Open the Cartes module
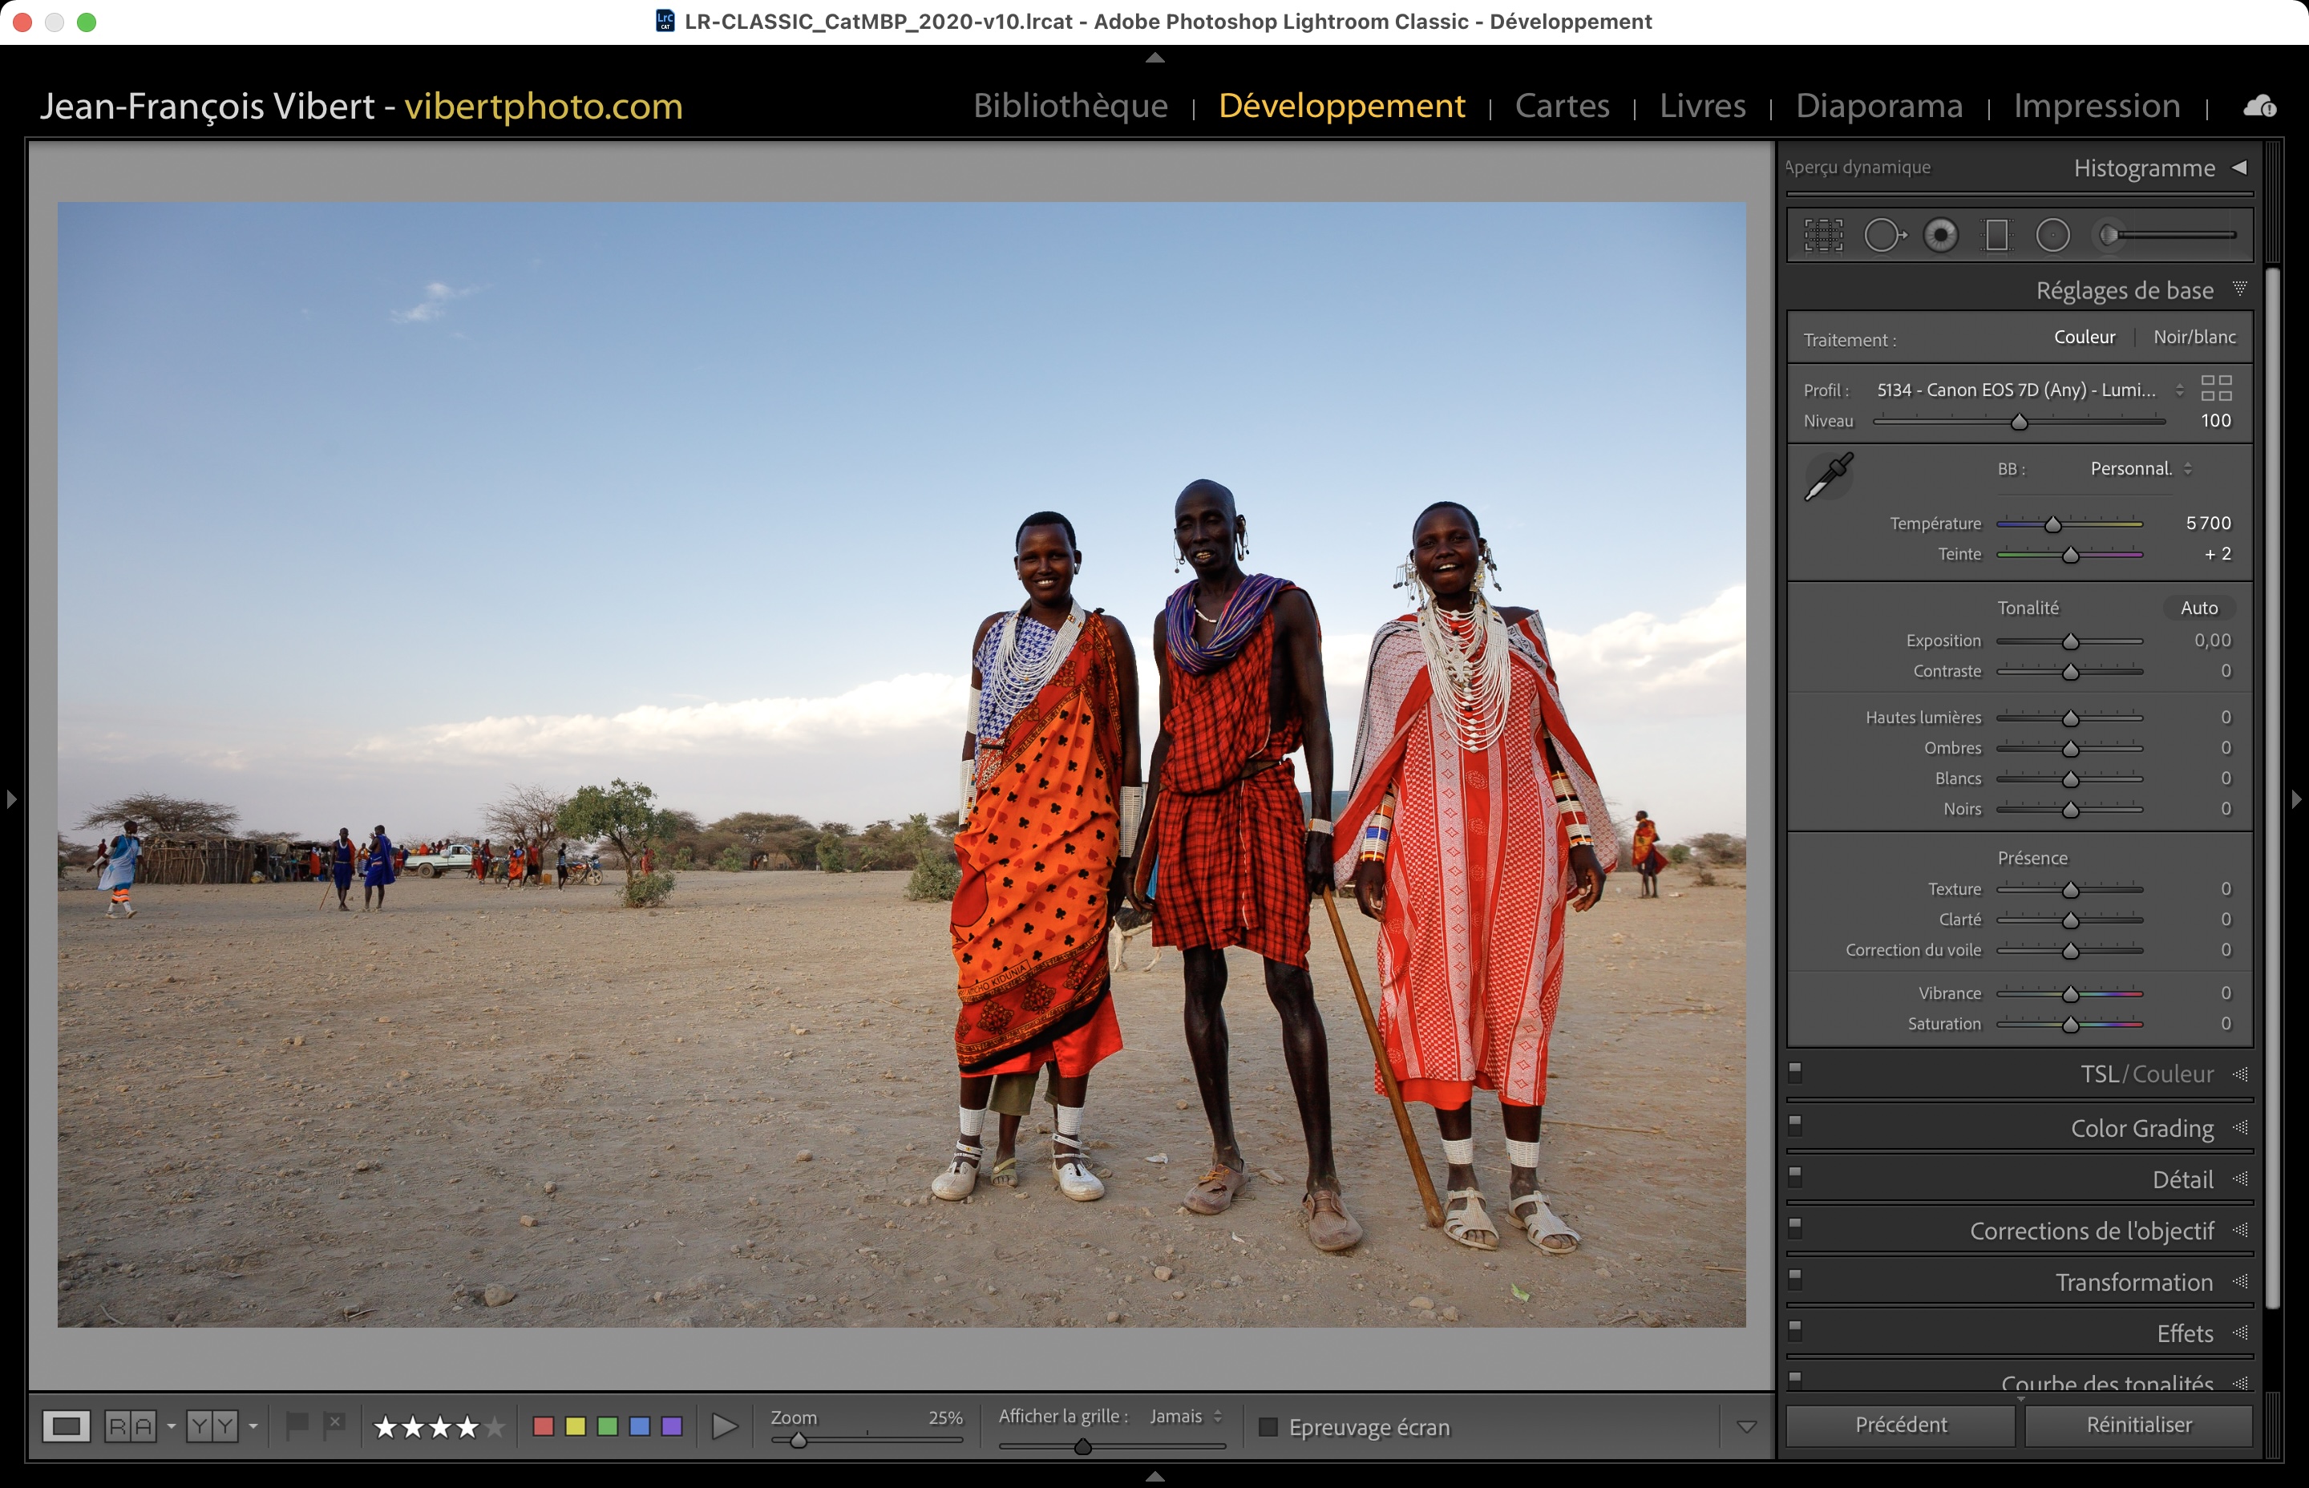The width and height of the screenshot is (2309, 1488). (1561, 105)
